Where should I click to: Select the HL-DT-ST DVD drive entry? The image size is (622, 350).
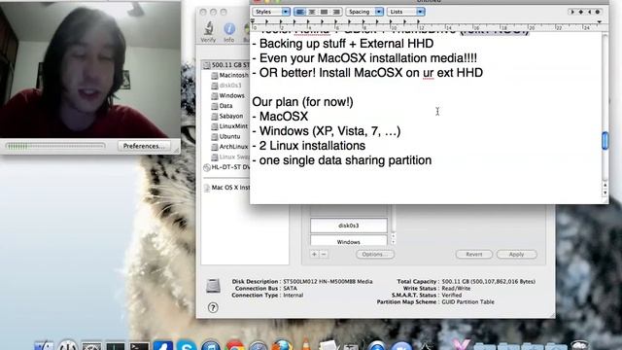point(226,167)
